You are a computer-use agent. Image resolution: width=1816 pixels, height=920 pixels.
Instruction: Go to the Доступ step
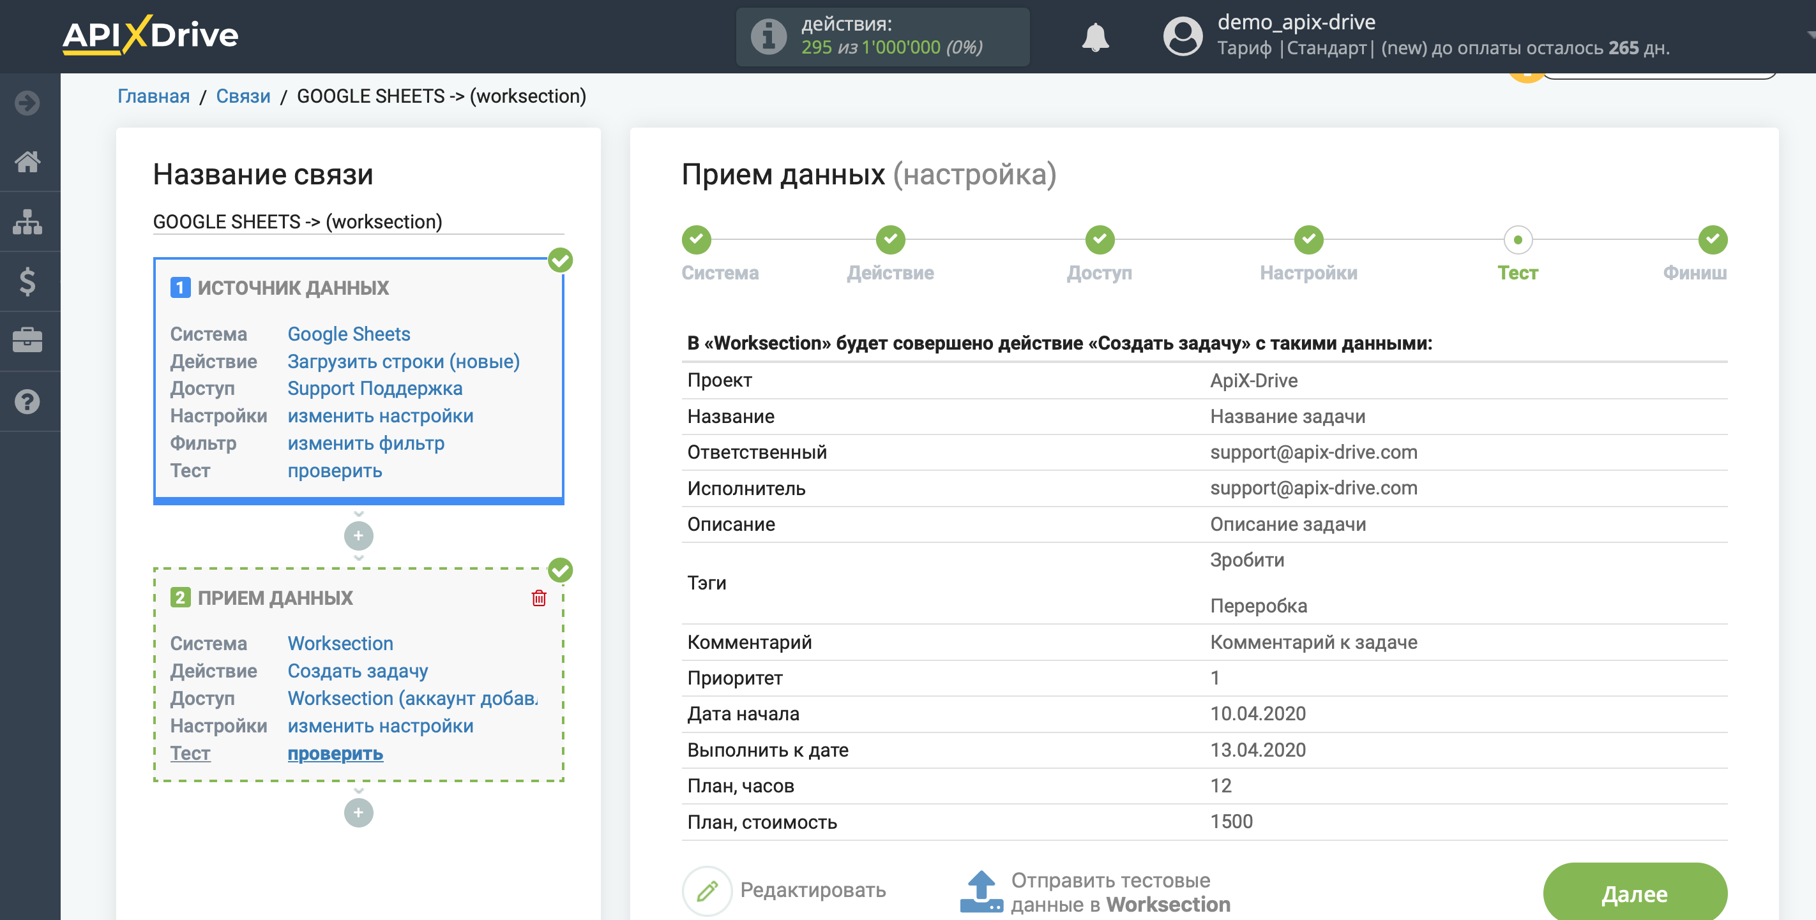click(1100, 241)
